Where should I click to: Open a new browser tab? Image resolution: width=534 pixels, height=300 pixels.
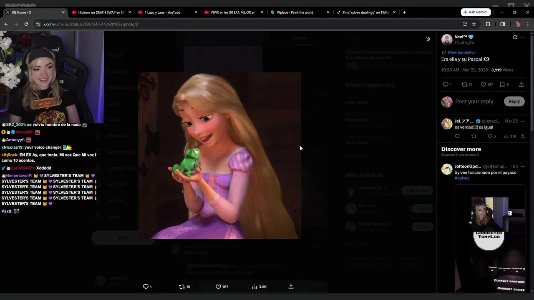[404, 12]
